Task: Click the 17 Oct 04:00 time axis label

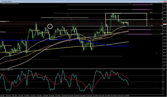Action: coord(127,96)
